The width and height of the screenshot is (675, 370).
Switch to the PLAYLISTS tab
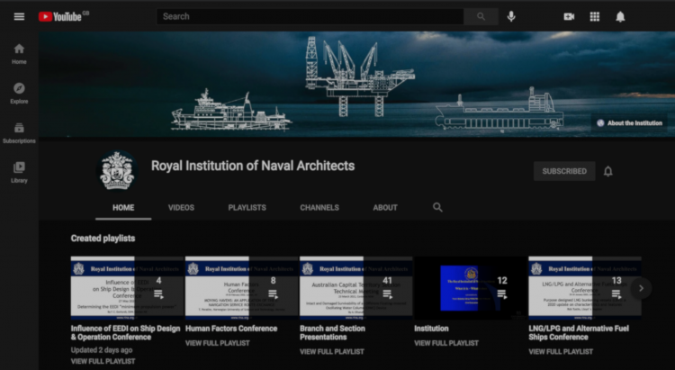[x=247, y=208]
